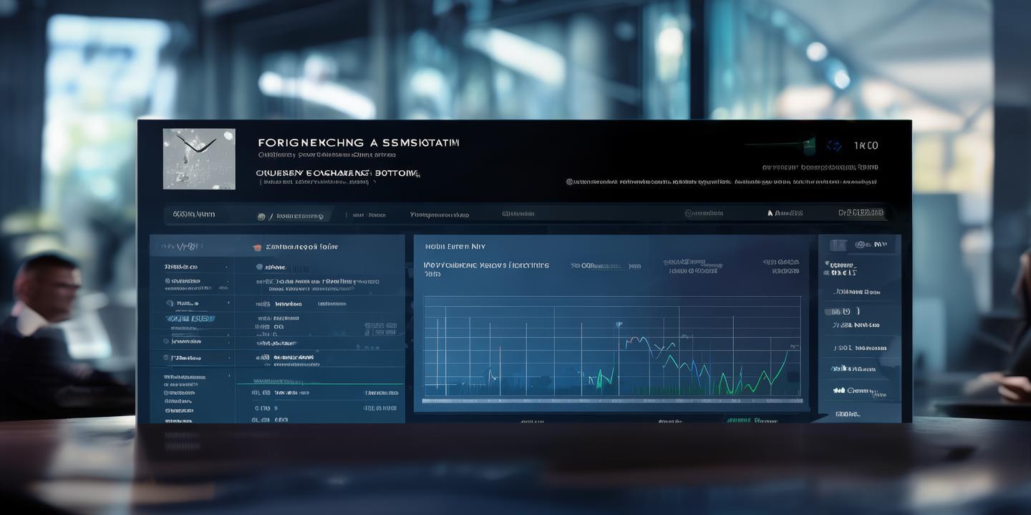Click the "1K CO" label in the header
1031x515 pixels.
point(866,146)
